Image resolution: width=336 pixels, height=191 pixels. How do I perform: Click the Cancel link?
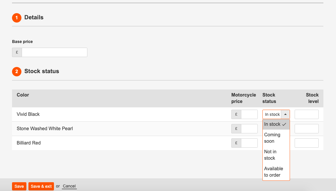(x=69, y=186)
